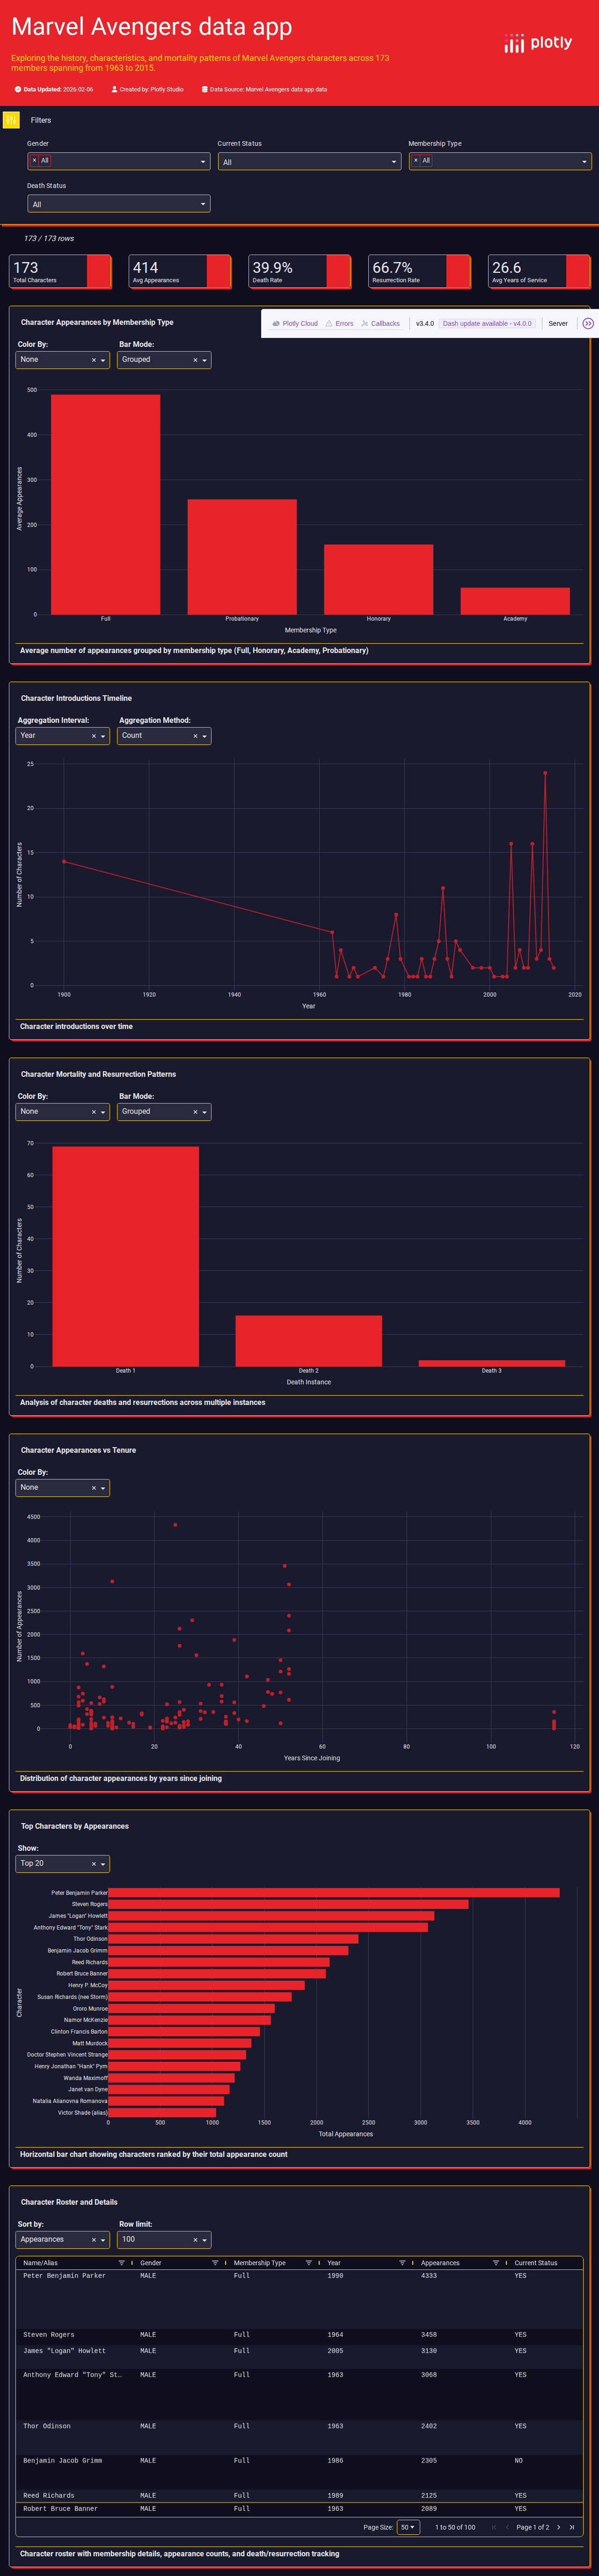The height and width of the screenshot is (2576, 599).
Task: Click Server status in dev toolbar
Action: (x=558, y=323)
